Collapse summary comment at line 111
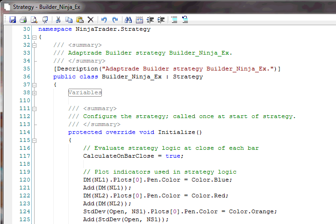 coord(34,109)
